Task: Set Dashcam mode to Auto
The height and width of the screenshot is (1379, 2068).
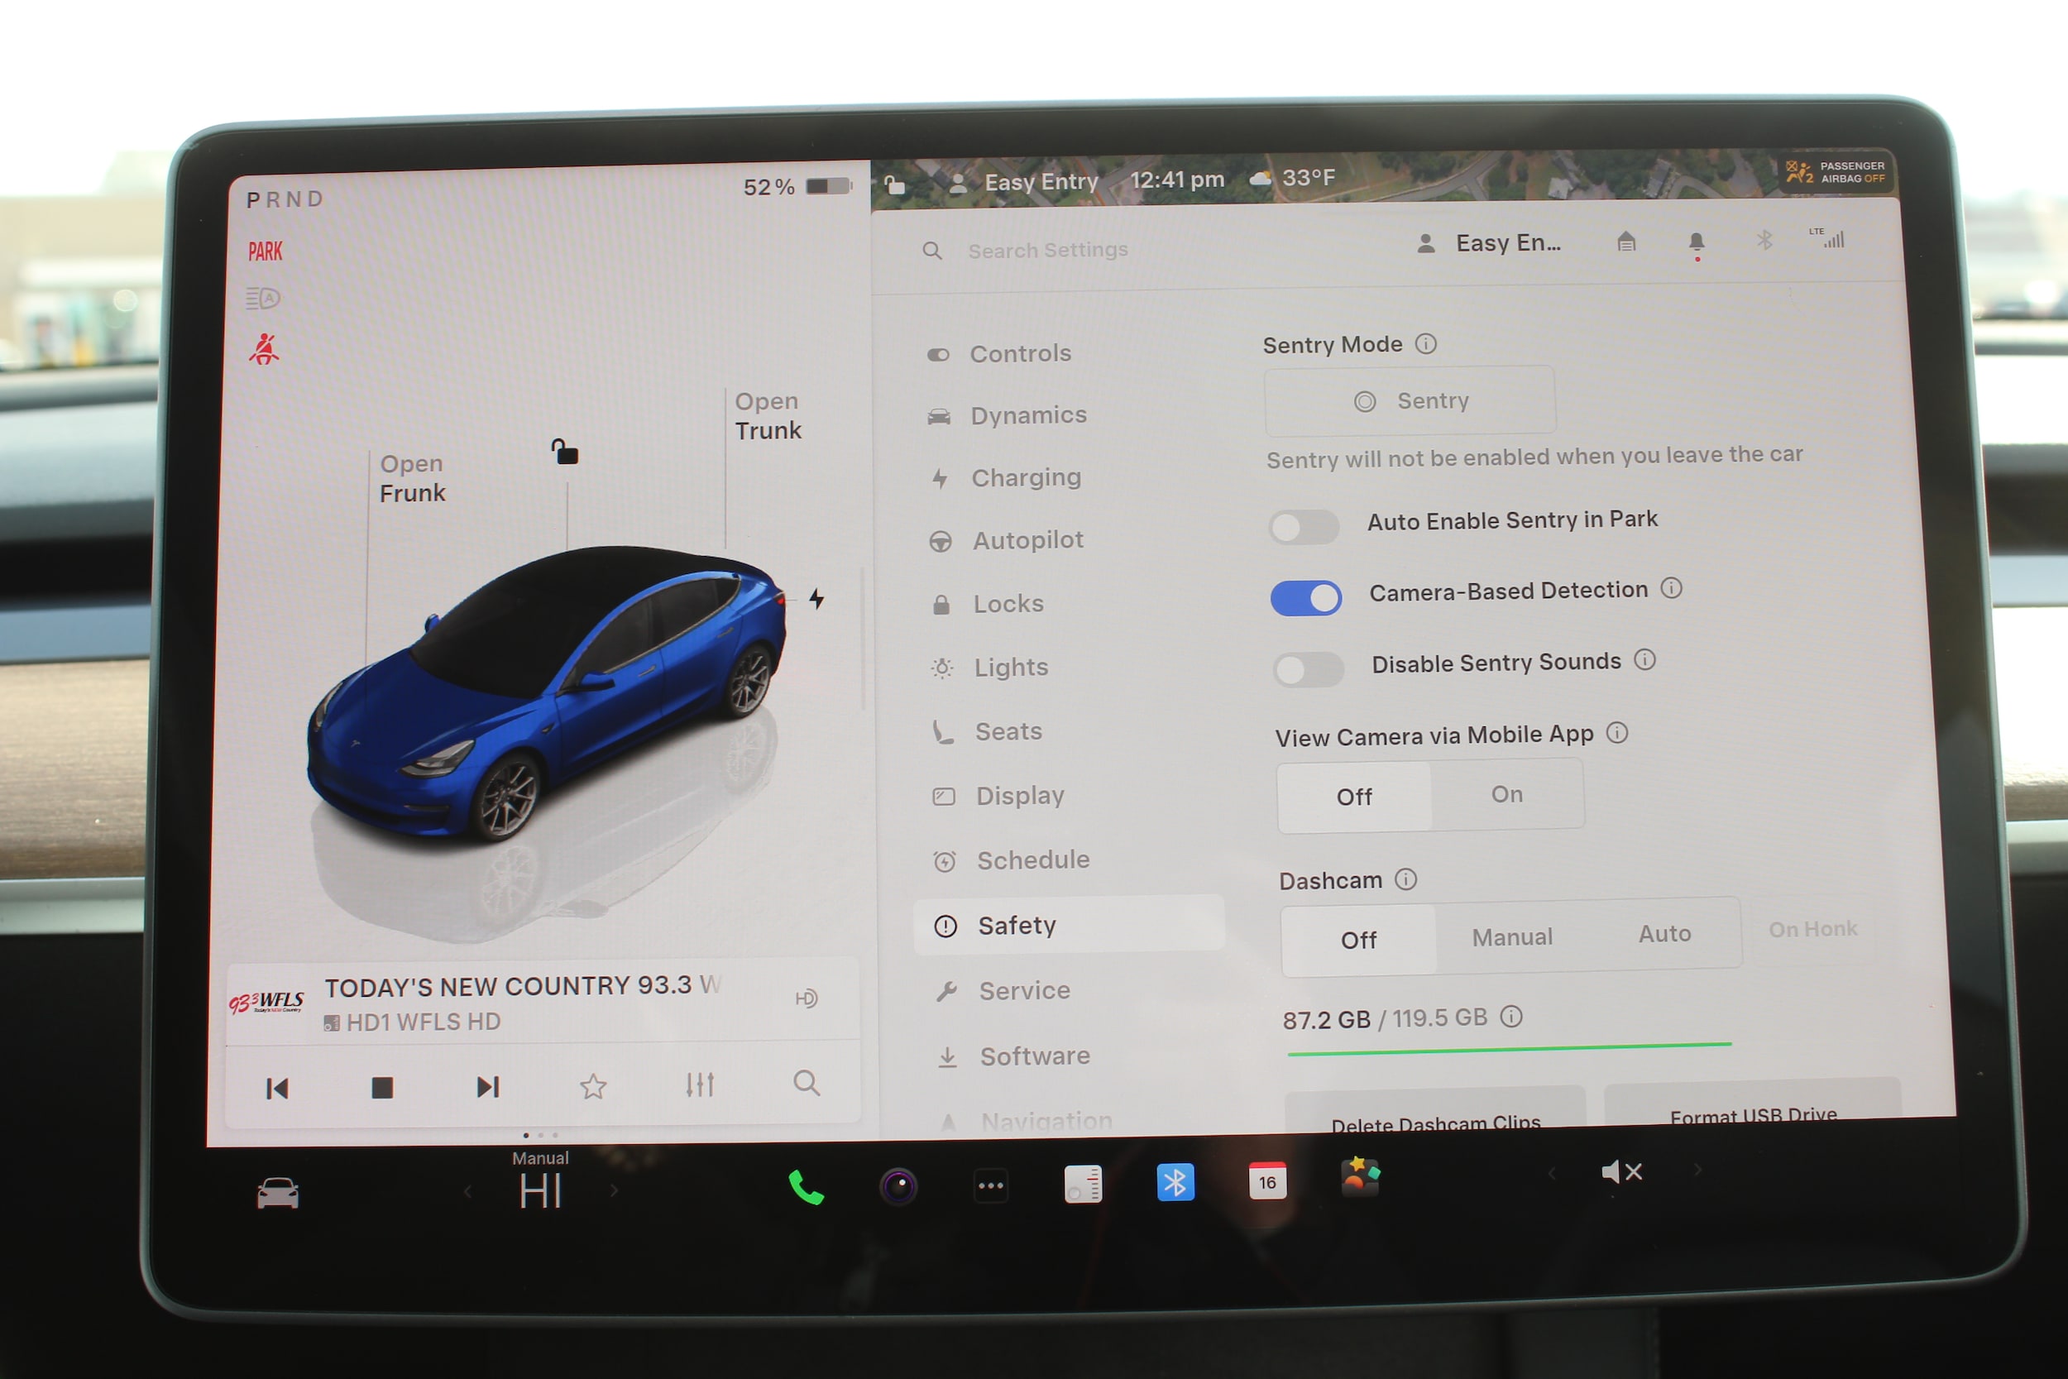Action: pos(1663,934)
